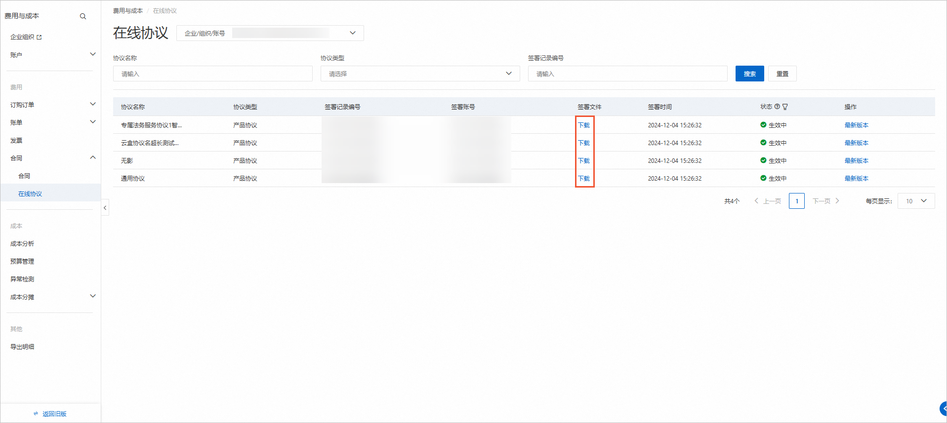The height and width of the screenshot is (423, 947).
Task: Download signed file for 无影 row
Action: [x=584, y=161]
